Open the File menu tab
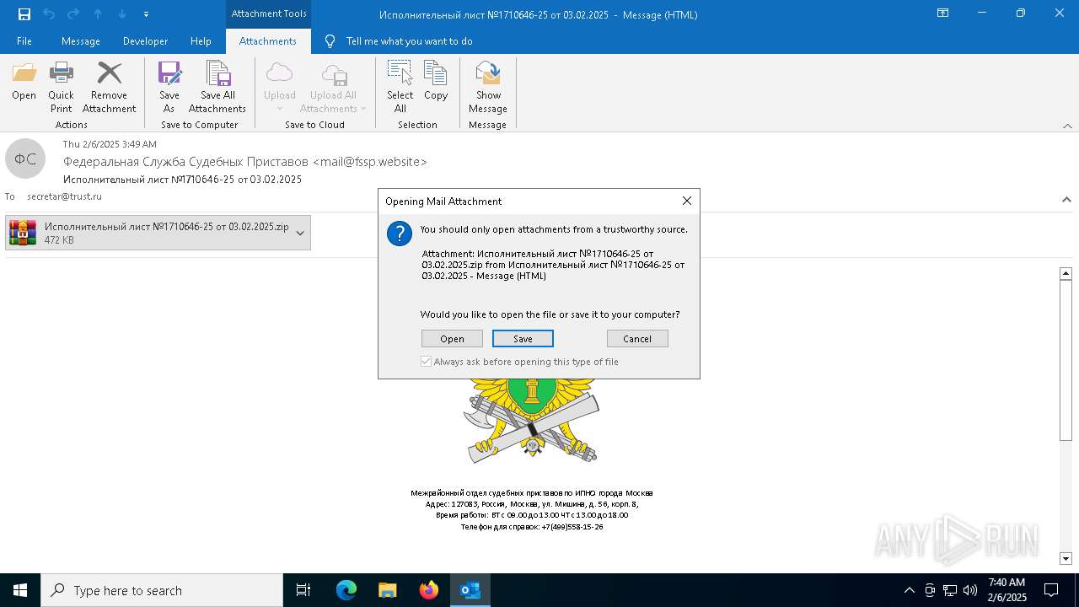The height and width of the screenshot is (607, 1079). tap(24, 41)
